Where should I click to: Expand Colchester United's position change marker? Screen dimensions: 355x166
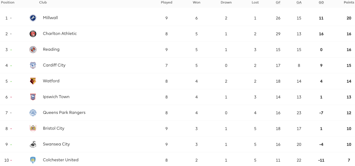point(11,160)
